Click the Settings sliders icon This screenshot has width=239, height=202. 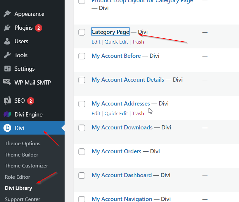[7, 69]
